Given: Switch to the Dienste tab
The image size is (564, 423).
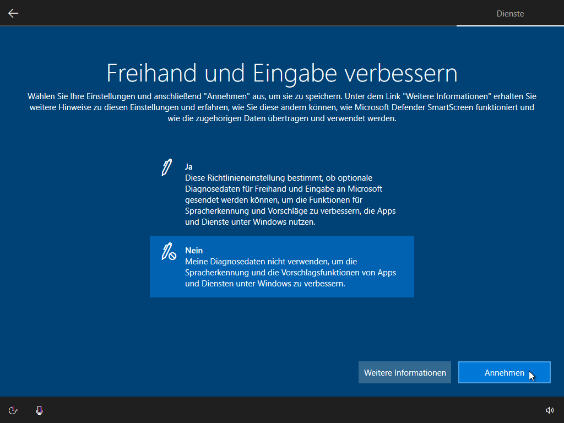Looking at the screenshot, I should point(510,13).
